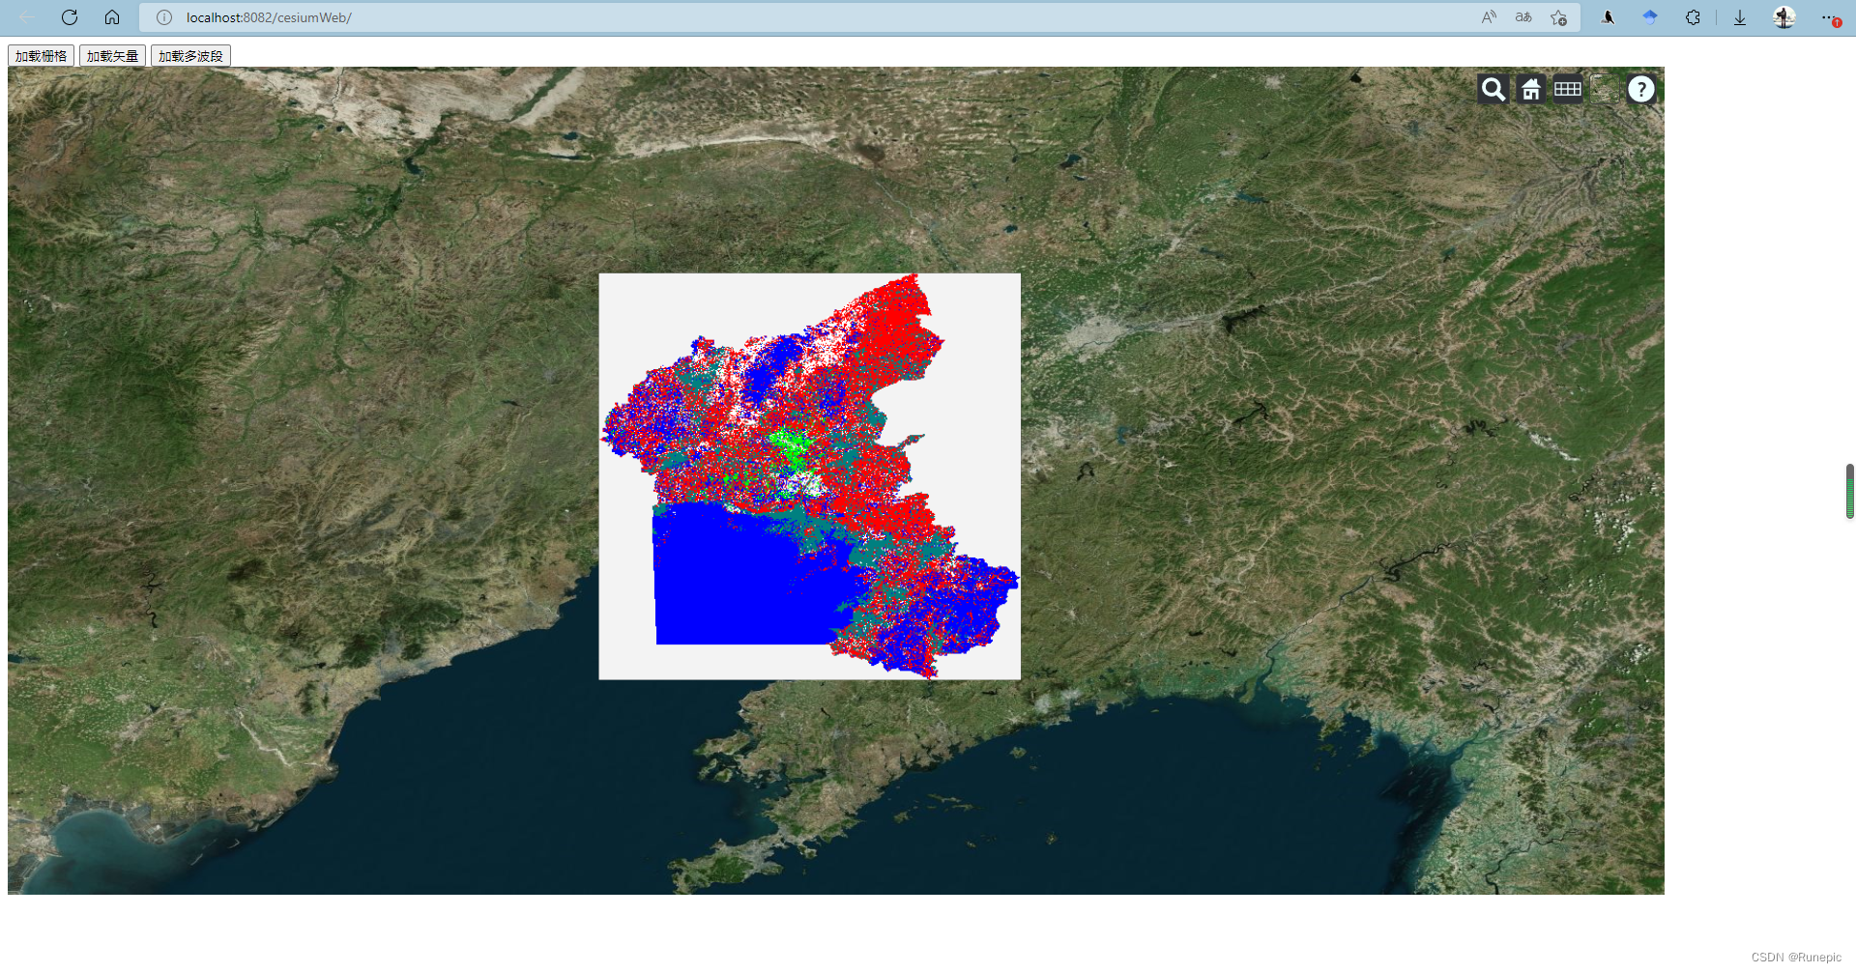Open the Cesium geocoder search

click(1493, 89)
